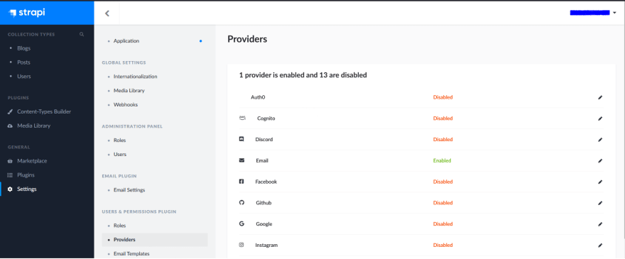Open Application settings
This screenshot has height=259, width=625.
[x=126, y=40]
